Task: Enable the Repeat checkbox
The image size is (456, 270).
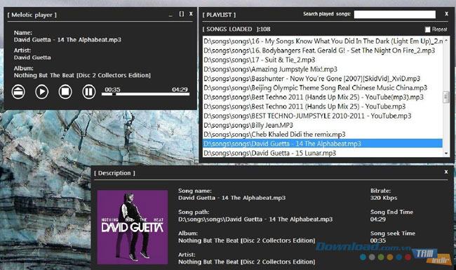Action: pyautogui.click(x=427, y=29)
